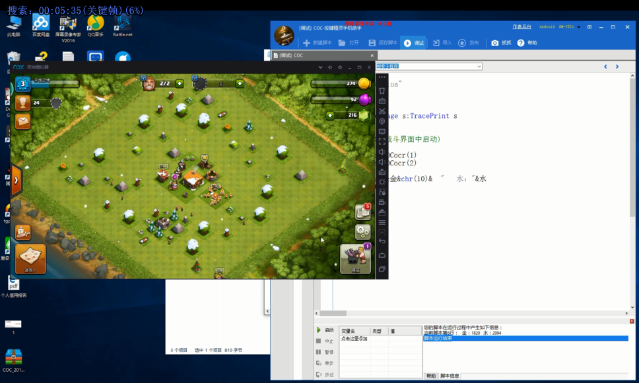Viewport: 639px width, 383px height.
Task: Click the Nox scissors screenshot icon
Action: point(382,111)
